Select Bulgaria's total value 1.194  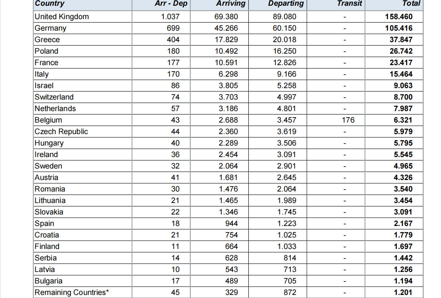403,281
